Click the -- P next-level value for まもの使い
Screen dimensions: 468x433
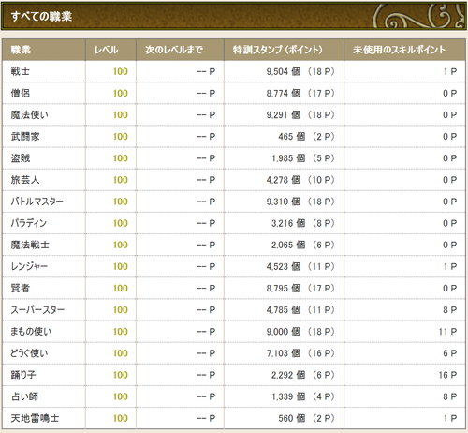tap(206, 332)
